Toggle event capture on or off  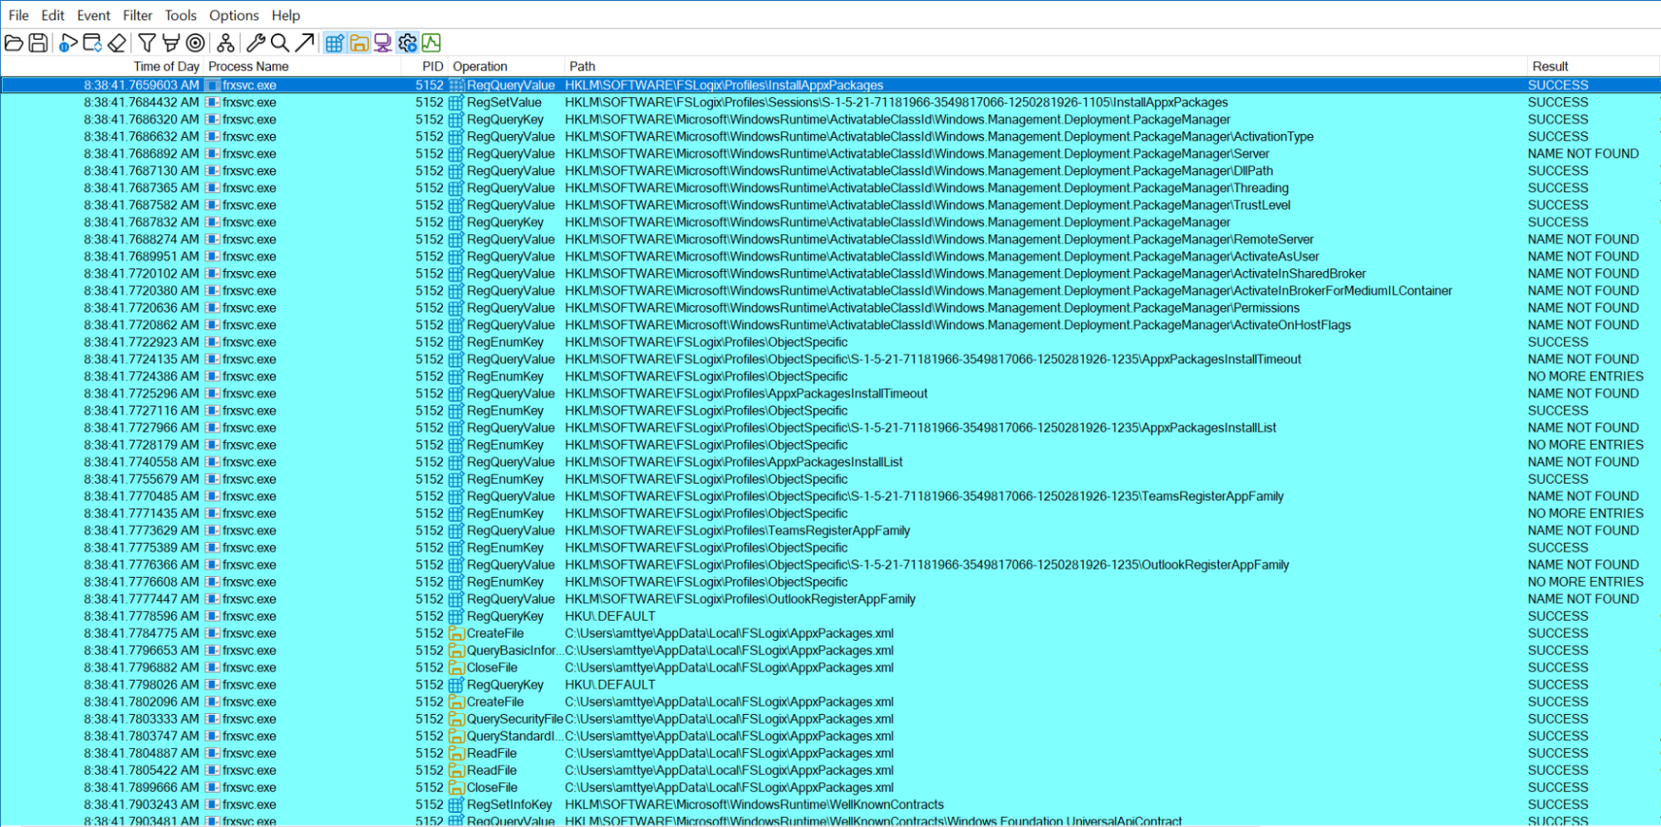(69, 42)
